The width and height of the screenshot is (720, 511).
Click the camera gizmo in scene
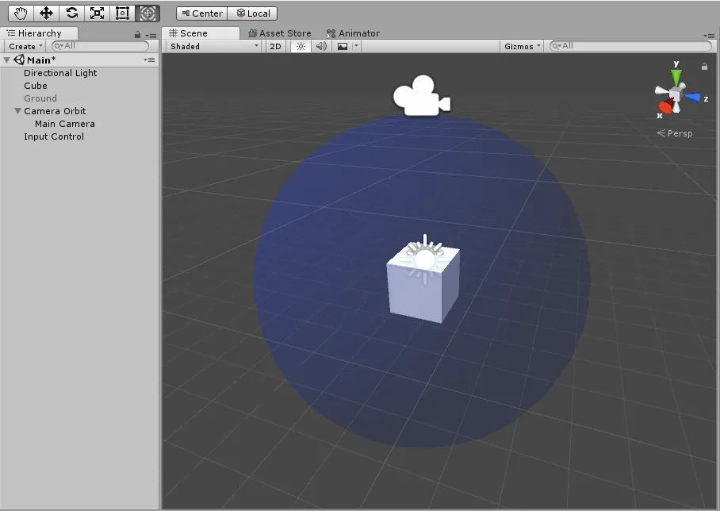tap(421, 95)
